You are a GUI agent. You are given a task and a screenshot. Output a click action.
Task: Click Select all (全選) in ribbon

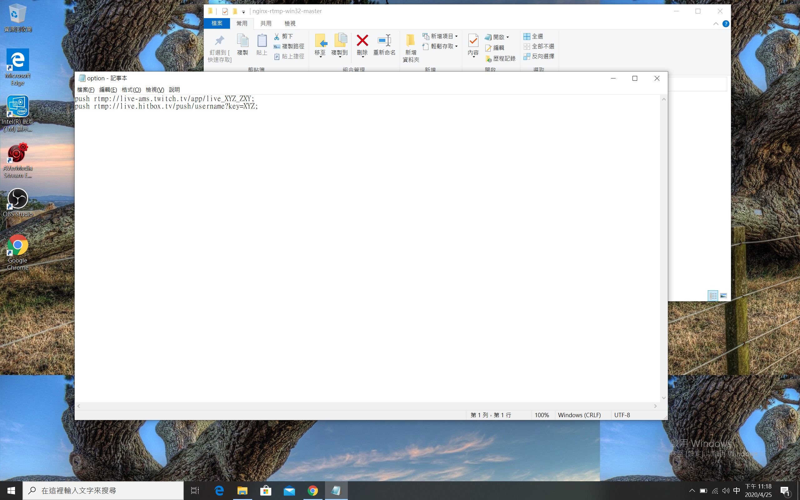point(533,36)
